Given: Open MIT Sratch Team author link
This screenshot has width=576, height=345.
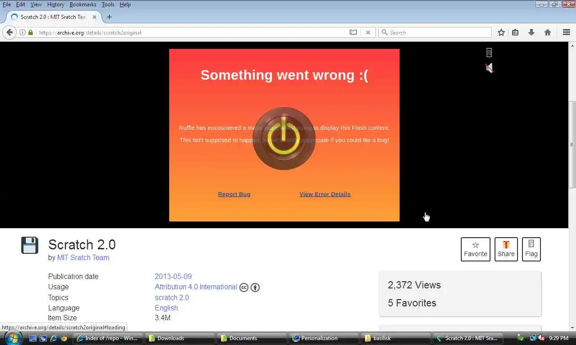Looking at the screenshot, I should (x=83, y=257).
